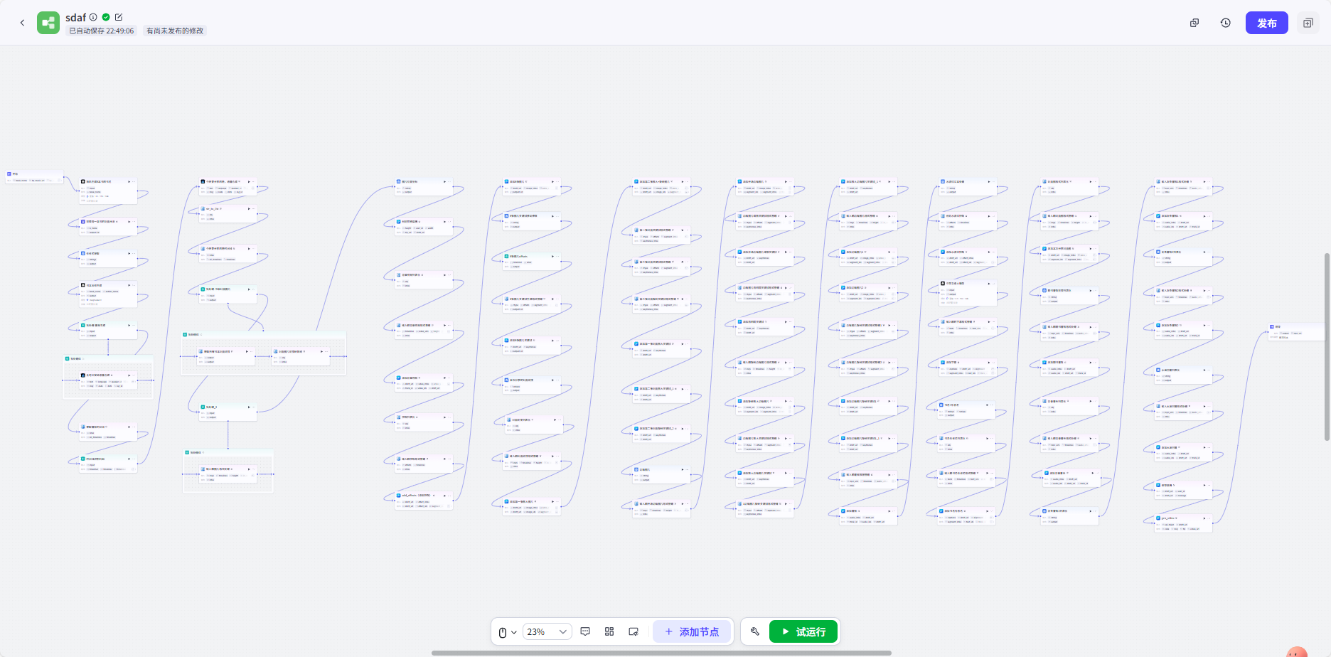Click the edit pencil icon beside workflow name
The width and height of the screenshot is (1331, 657).
pyautogui.click(x=119, y=17)
